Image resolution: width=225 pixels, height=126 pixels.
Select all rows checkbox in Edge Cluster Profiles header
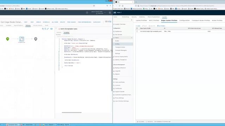pyautogui.click(x=137, y=28)
